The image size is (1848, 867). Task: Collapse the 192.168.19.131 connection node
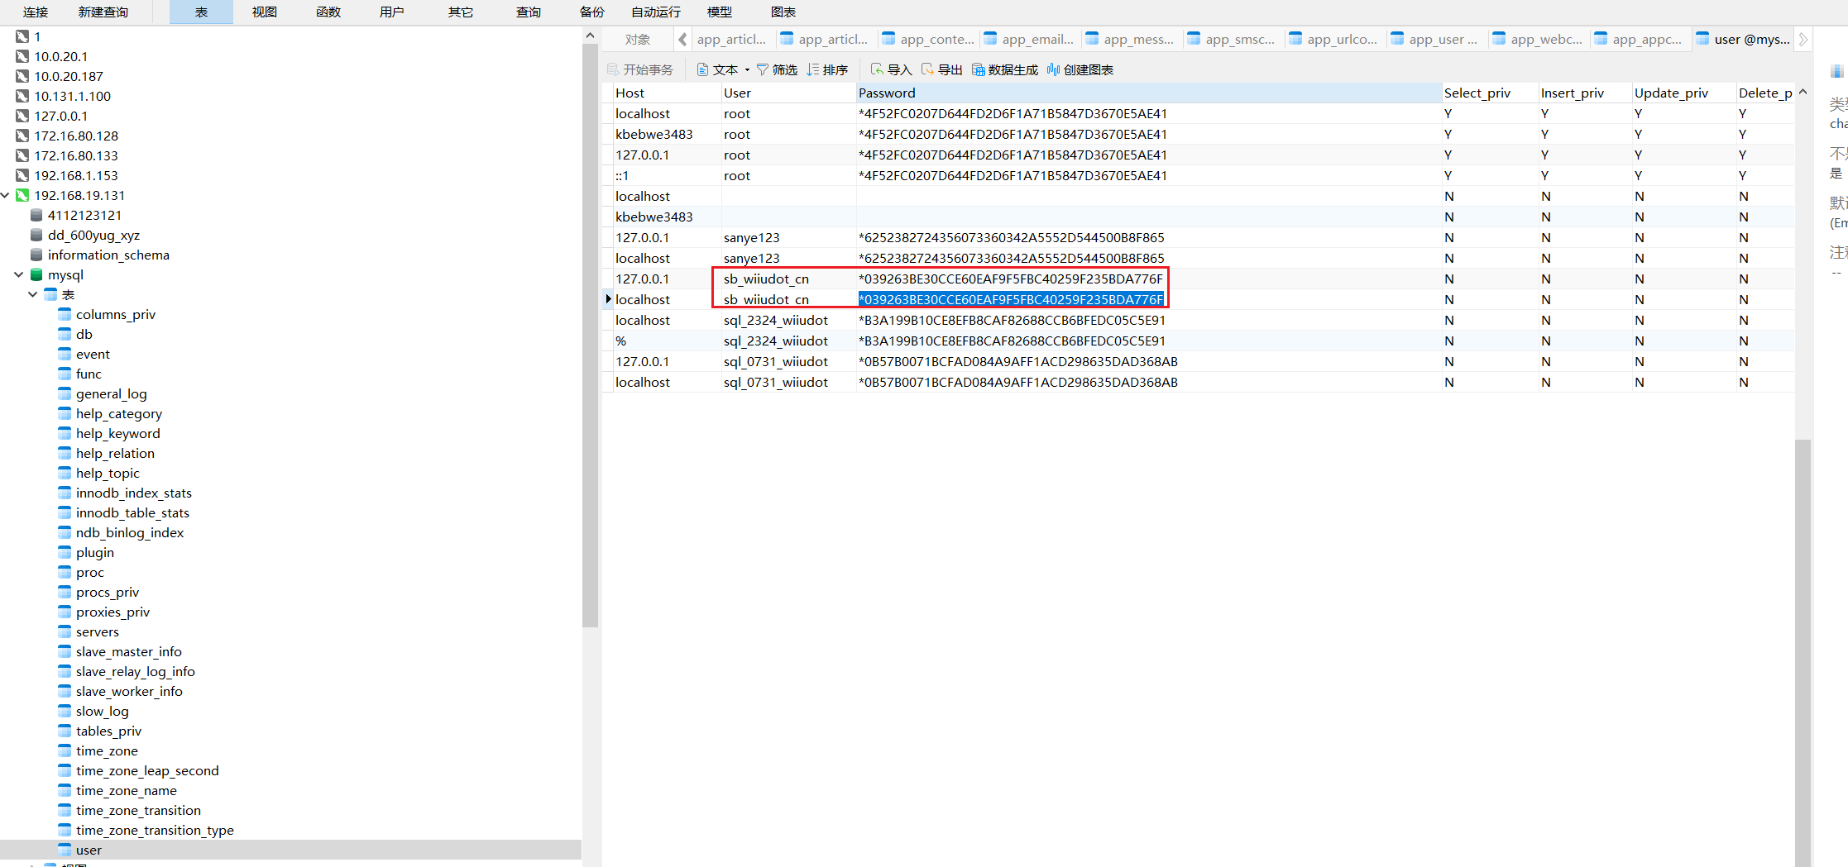[5, 195]
